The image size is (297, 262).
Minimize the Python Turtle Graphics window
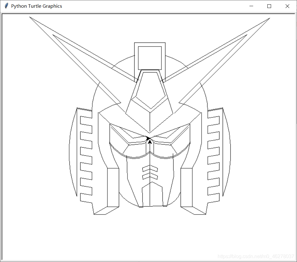[x=251, y=6]
